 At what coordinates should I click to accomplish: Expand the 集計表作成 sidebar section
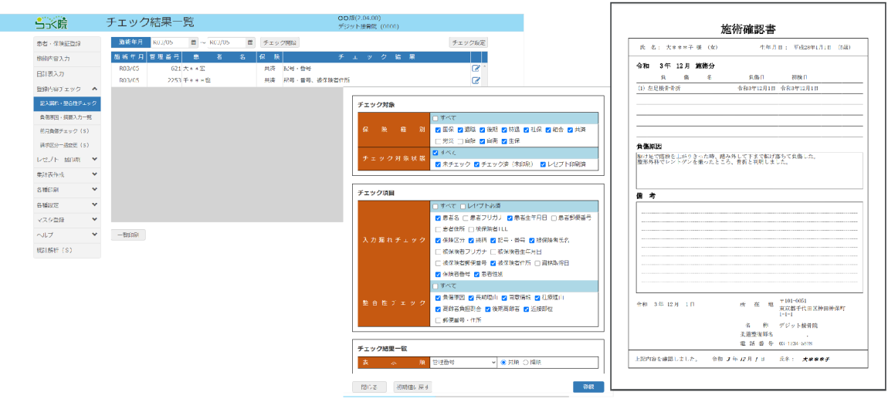(x=94, y=174)
